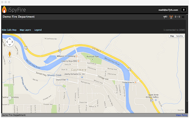Click the Mission Creek label
Screen dimensions: 189x118
pyautogui.click(x=54, y=75)
